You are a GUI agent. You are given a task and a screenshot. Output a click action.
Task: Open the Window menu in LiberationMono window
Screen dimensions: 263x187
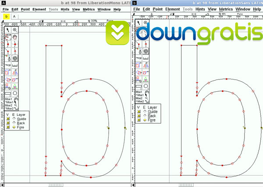pyautogui.click(x=104, y=9)
